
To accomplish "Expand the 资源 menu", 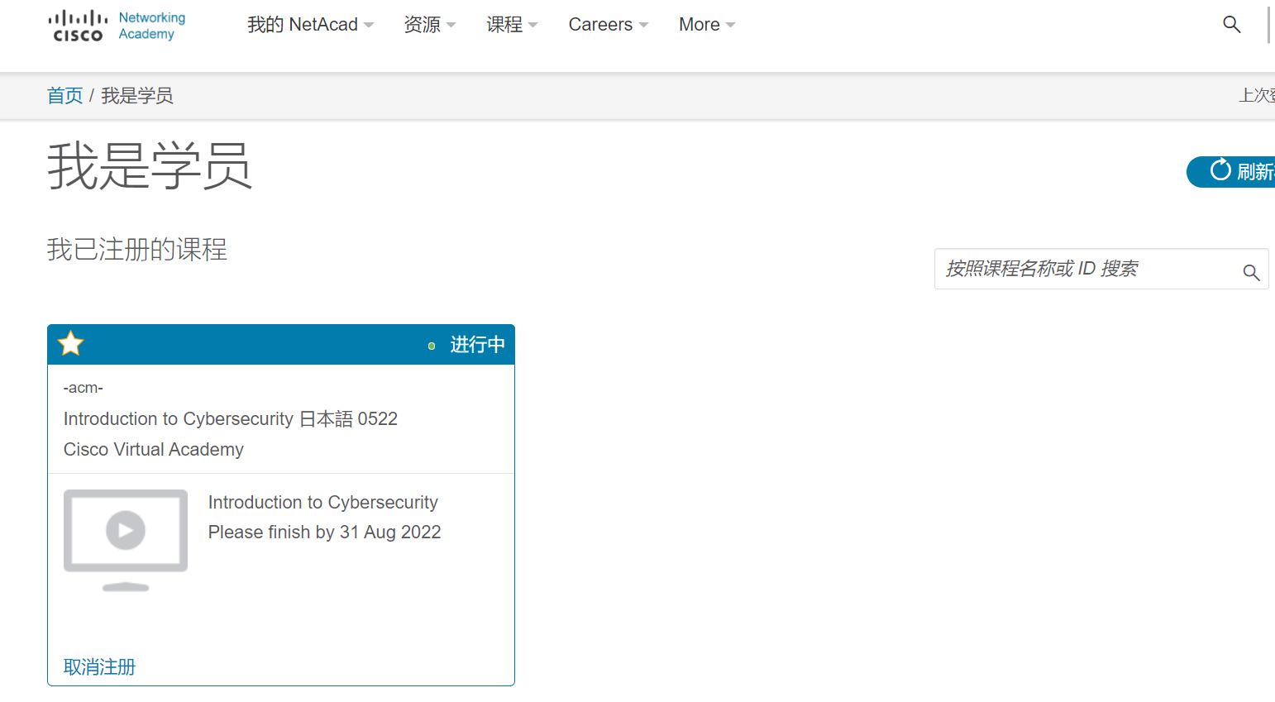I will click(x=429, y=25).
